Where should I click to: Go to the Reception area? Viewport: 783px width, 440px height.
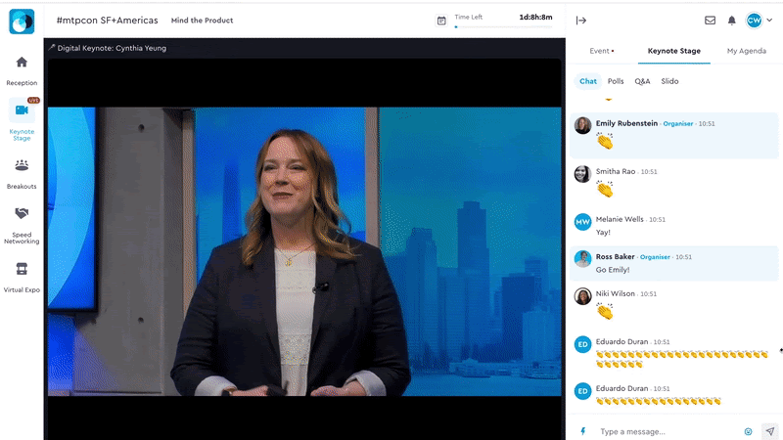click(22, 69)
